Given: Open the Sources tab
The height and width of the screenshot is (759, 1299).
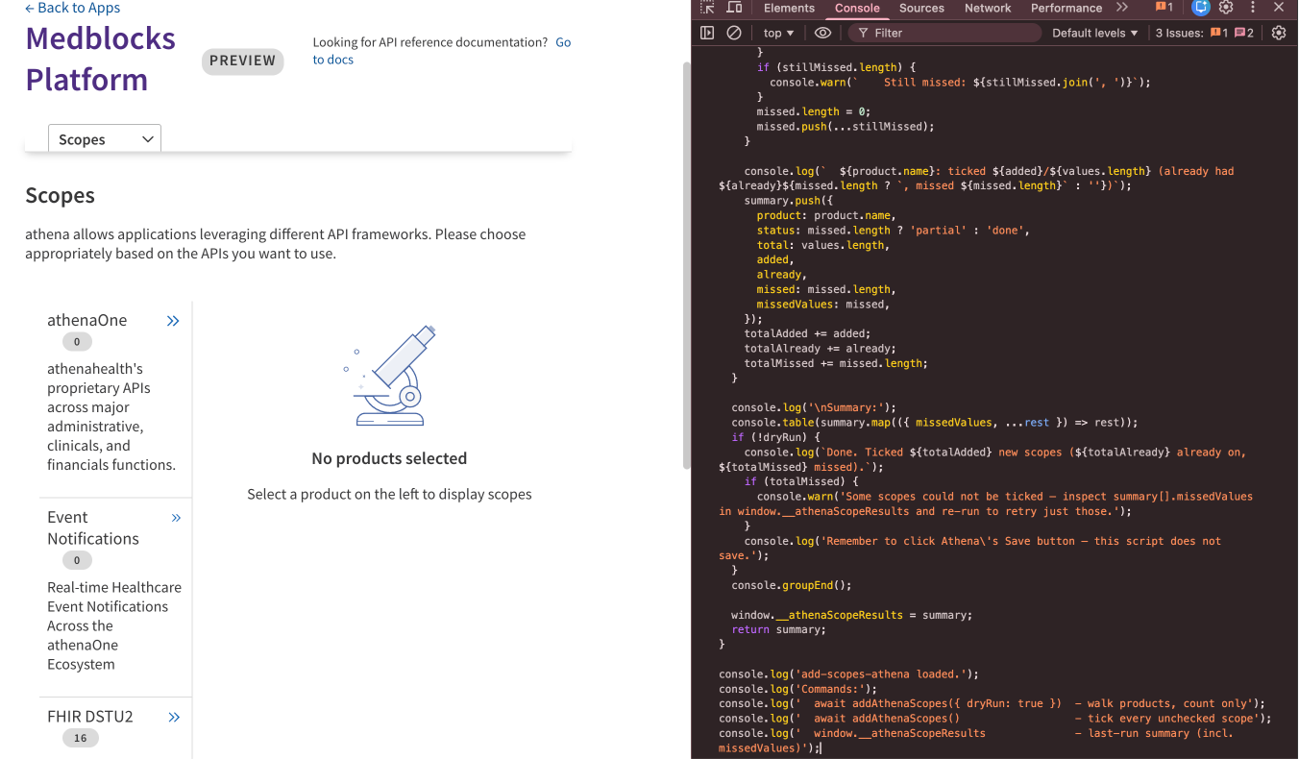Looking at the screenshot, I should coord(921,8).
